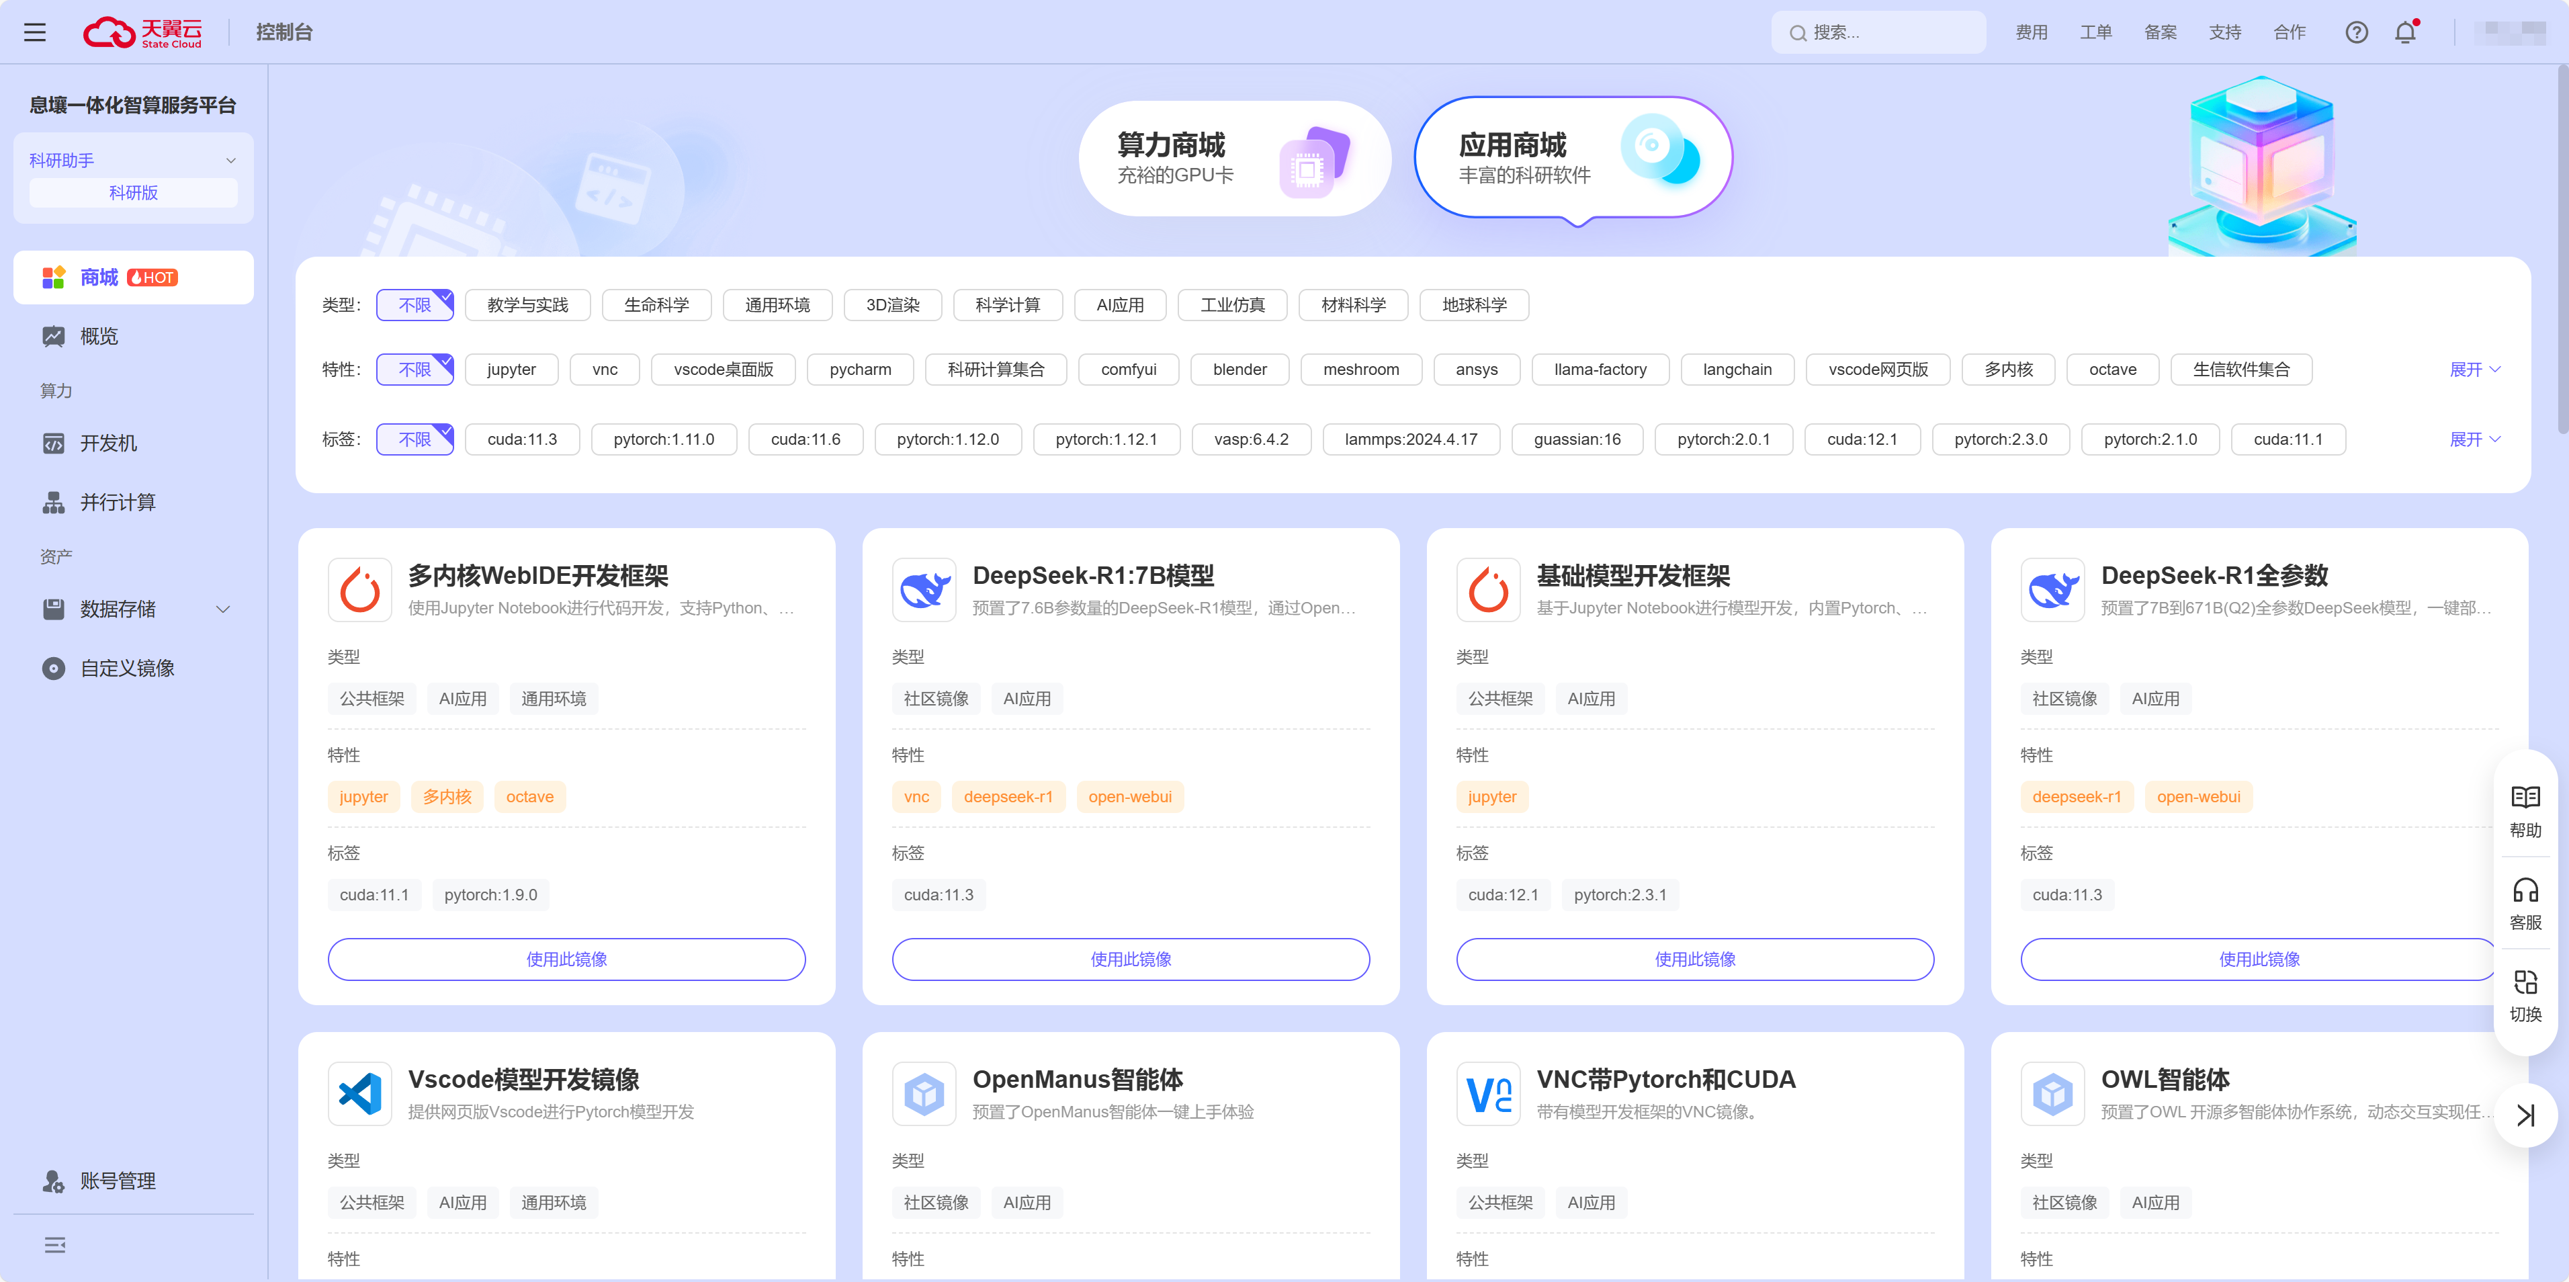Open 工单 in top menu
This screenshot has width=2569, height=1282.
pyautogui.click(x=2096, y=32)
